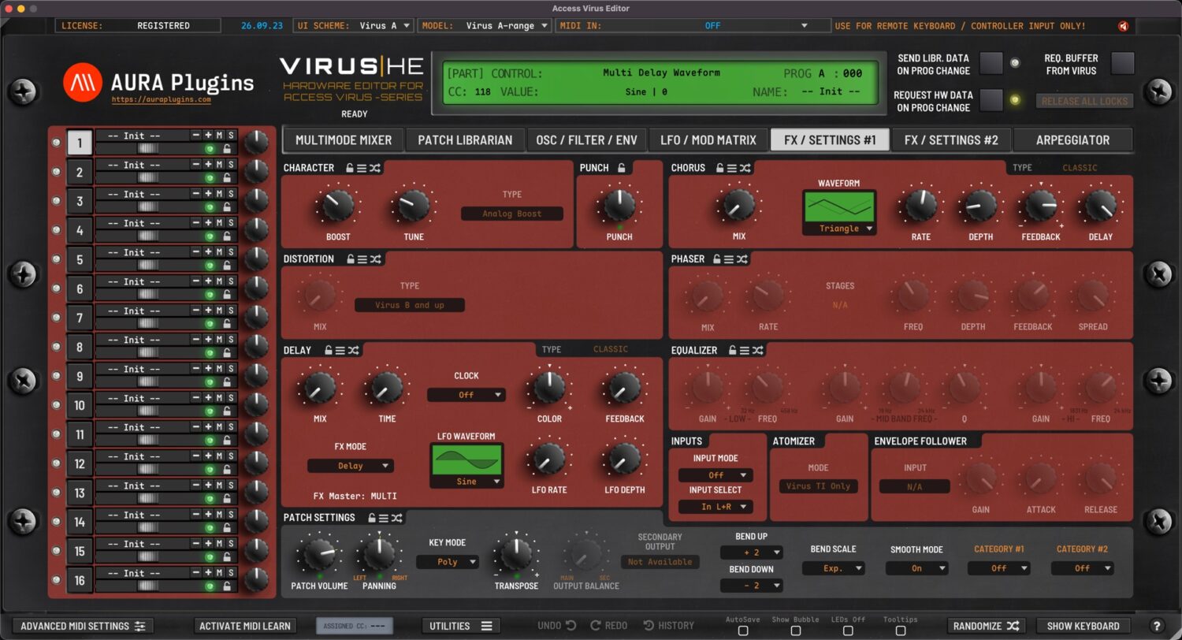1182x640 pixels.
Task: Open help with the question mark icon
Action: point(1157,626)
